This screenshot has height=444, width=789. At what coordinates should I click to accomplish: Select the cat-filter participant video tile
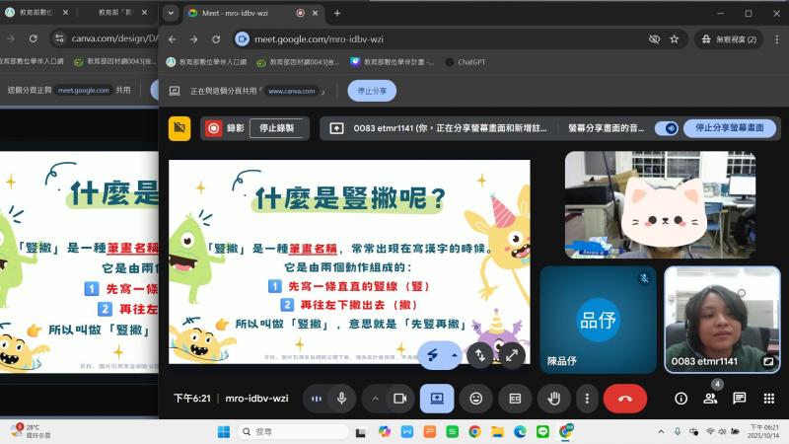[x=660, y=205]
